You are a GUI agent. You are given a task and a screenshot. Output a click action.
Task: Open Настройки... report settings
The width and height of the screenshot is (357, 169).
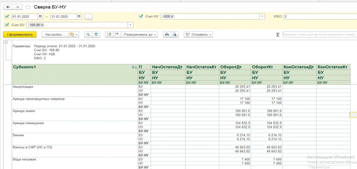pyautogui.click(x=54, y=34)
